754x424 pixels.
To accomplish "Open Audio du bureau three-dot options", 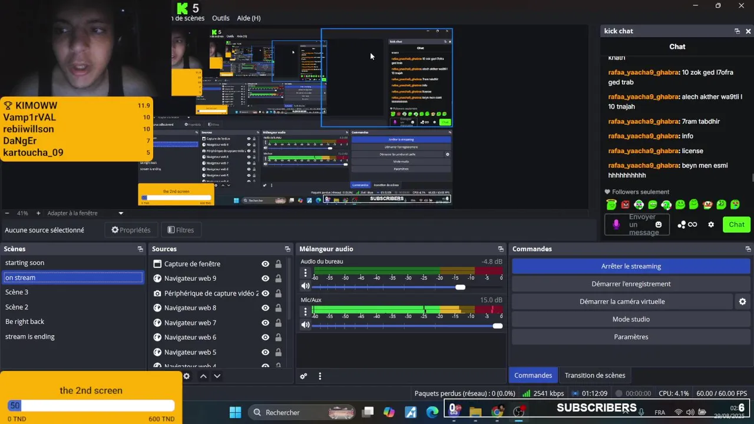I will pyautogui.click(x=305, y=273).
